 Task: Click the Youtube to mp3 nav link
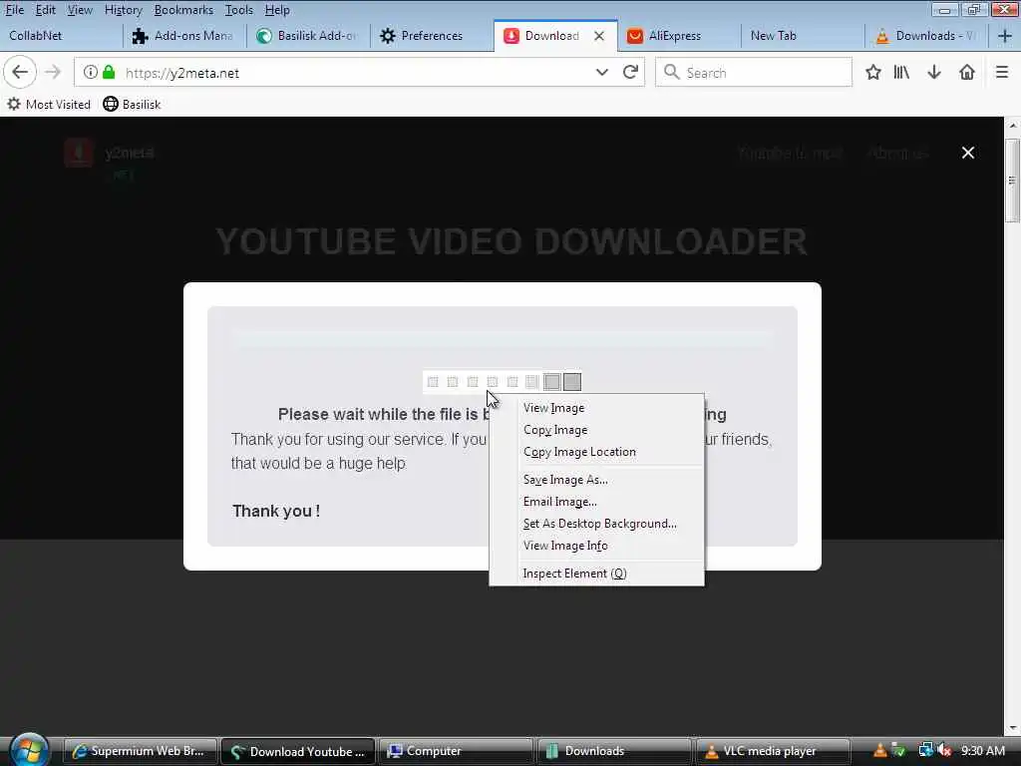[x=790, y=153]
